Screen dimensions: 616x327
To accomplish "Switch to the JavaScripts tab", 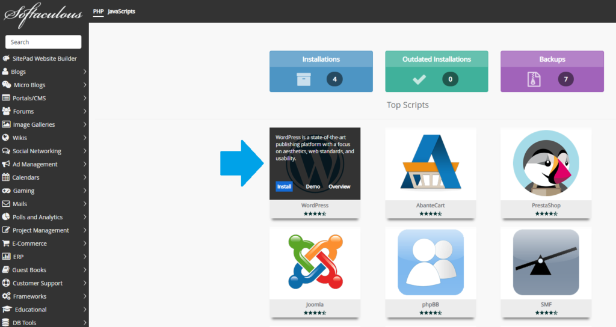I will point(122,11).
